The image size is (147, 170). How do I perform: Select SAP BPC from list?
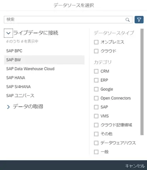click(x=44, y=51)
